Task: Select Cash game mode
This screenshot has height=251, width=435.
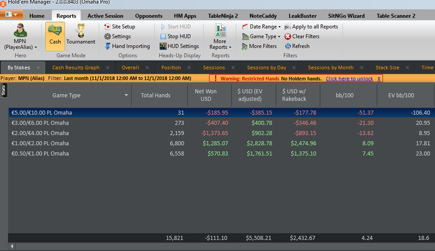Action: tap(55, 36)
